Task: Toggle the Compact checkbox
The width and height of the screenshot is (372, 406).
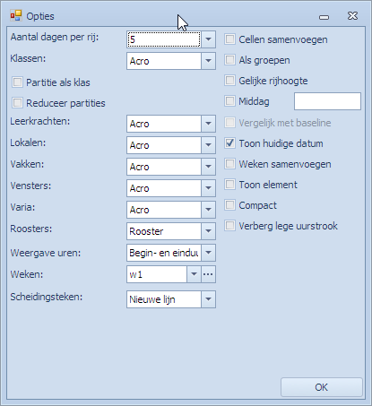Action: (229, 205)
